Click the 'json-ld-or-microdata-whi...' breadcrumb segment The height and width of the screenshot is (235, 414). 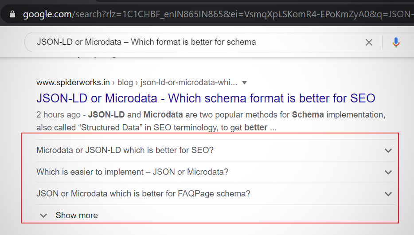click(x=189, y=82)
